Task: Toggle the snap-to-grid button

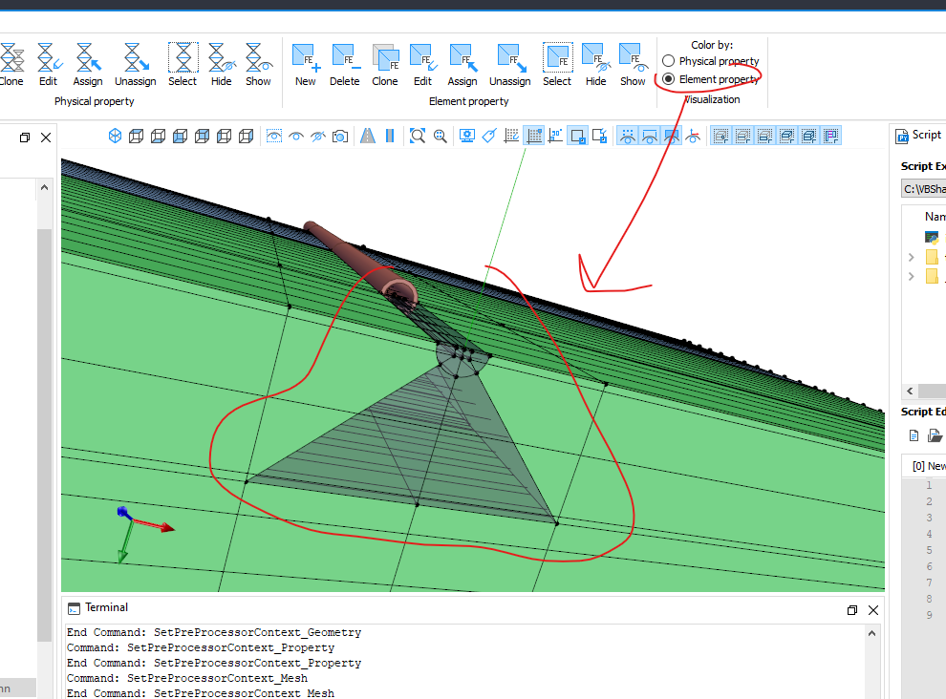Action: [534, 137]
